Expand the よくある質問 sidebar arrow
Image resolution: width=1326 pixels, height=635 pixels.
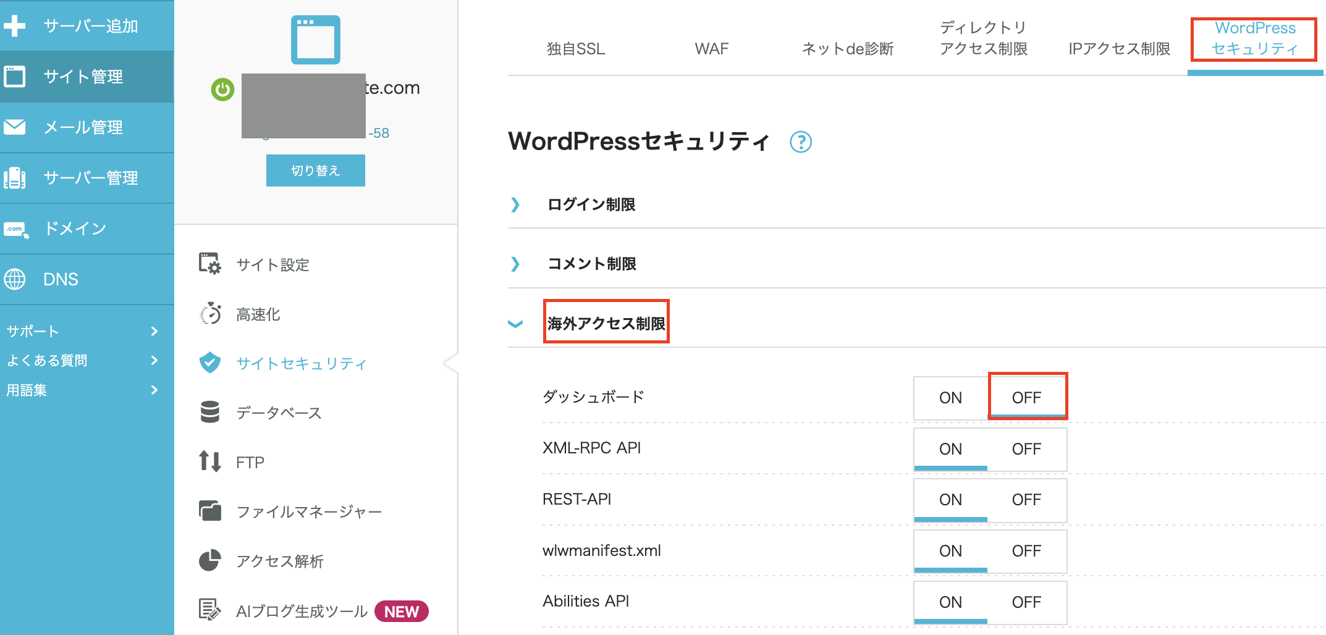pyautogui.click(x=154, y=360)
